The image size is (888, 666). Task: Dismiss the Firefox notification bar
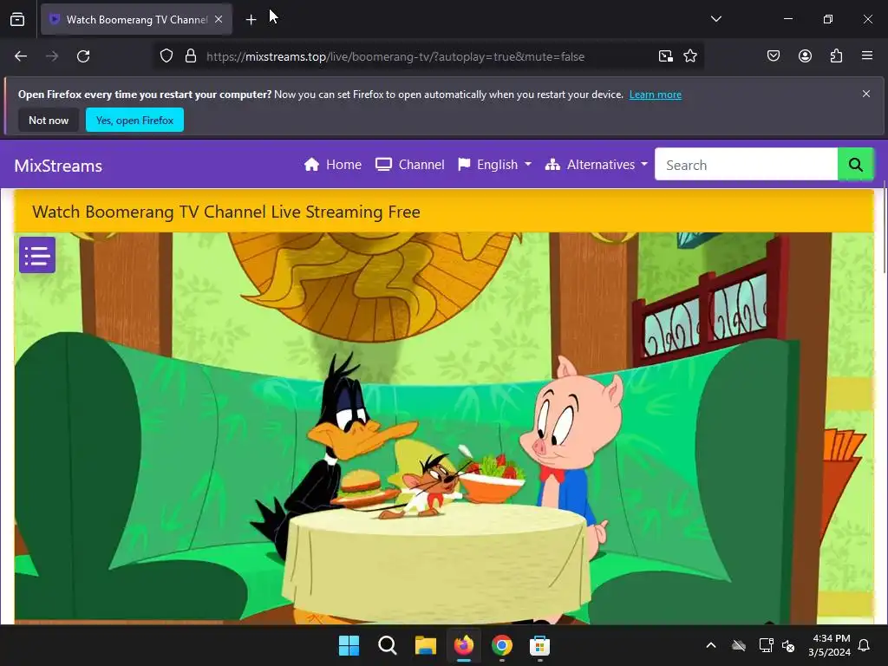pyautogui.click(x=866, y=94)
